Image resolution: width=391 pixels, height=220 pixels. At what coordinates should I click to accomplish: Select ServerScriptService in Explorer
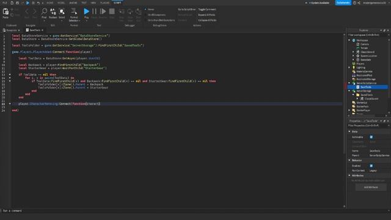366,83
